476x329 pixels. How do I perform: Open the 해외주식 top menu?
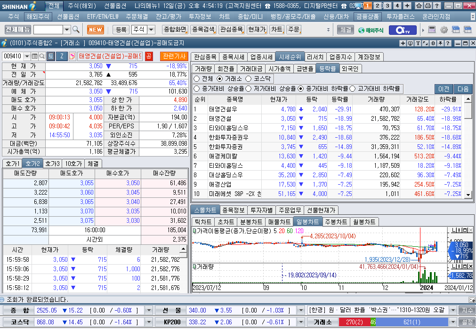(x=37, y=16)
